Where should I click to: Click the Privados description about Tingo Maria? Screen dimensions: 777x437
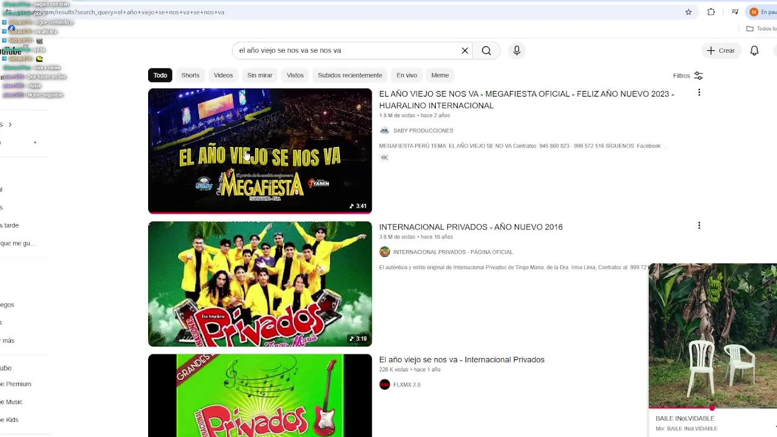[514, 268]
